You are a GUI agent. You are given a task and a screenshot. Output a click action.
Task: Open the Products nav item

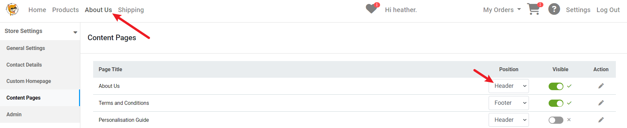[x=66, y=10]
